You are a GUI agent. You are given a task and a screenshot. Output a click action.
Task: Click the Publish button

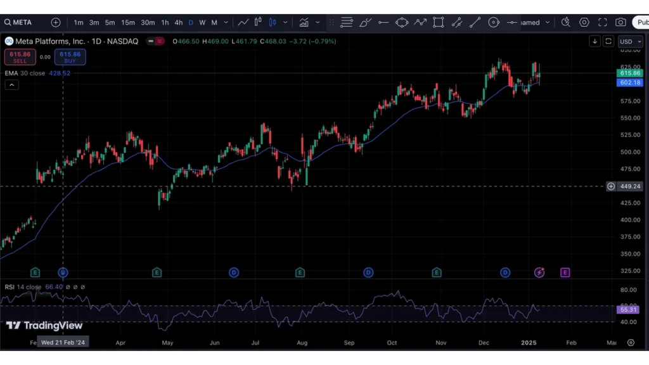[641, 22]
